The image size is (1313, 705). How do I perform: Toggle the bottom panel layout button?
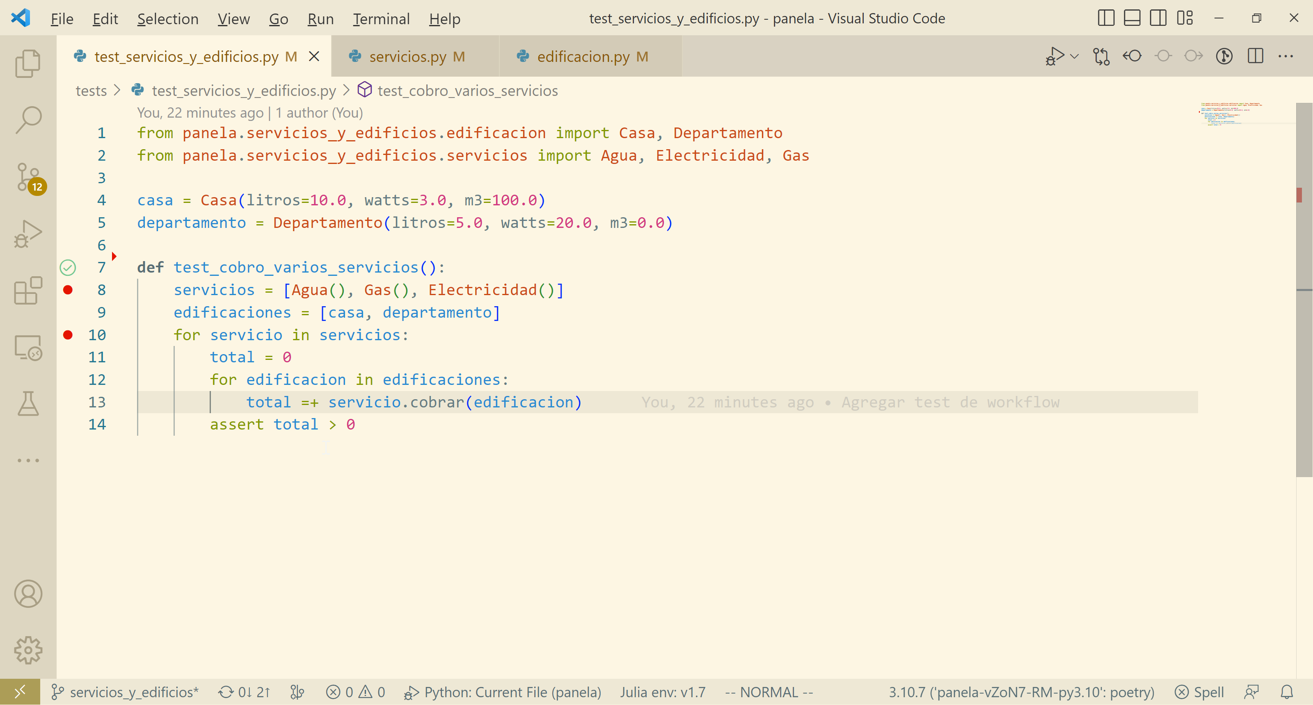point(1132,18)
